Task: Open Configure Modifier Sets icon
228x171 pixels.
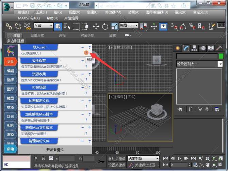Action: coord(217,109)
